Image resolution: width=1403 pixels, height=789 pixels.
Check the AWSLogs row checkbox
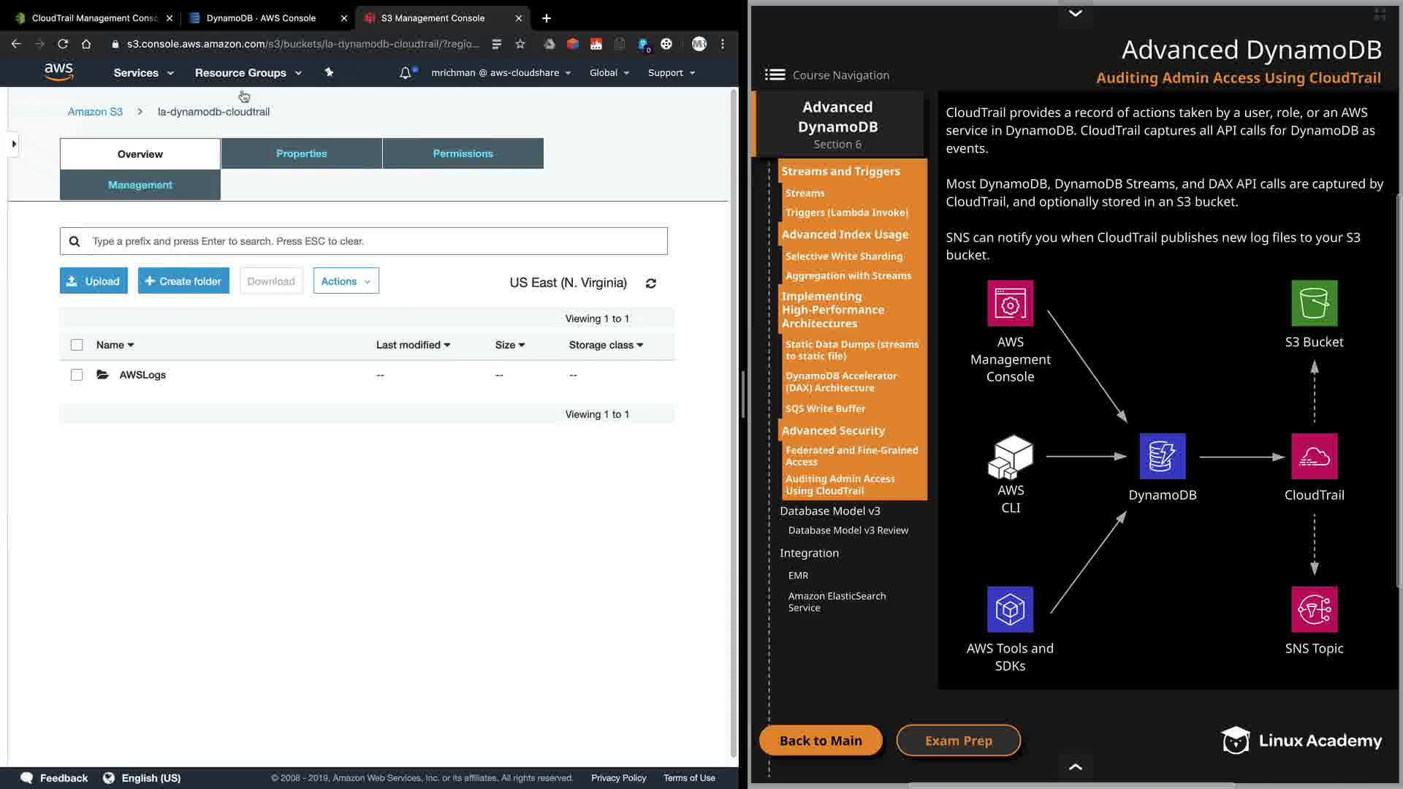click(77, 375)
